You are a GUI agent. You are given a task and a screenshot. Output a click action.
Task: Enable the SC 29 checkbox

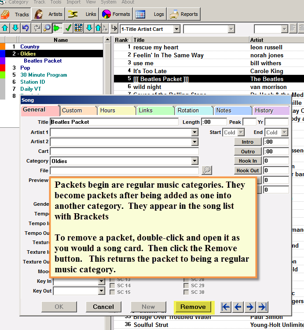[186, 286]
